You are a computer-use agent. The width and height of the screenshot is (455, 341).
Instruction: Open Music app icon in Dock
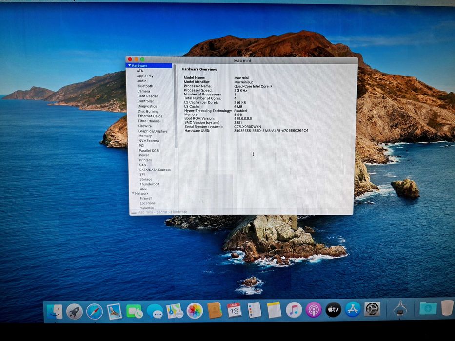click(294, 310)
